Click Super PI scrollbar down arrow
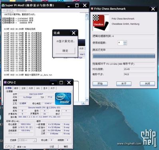 (87, 100)
